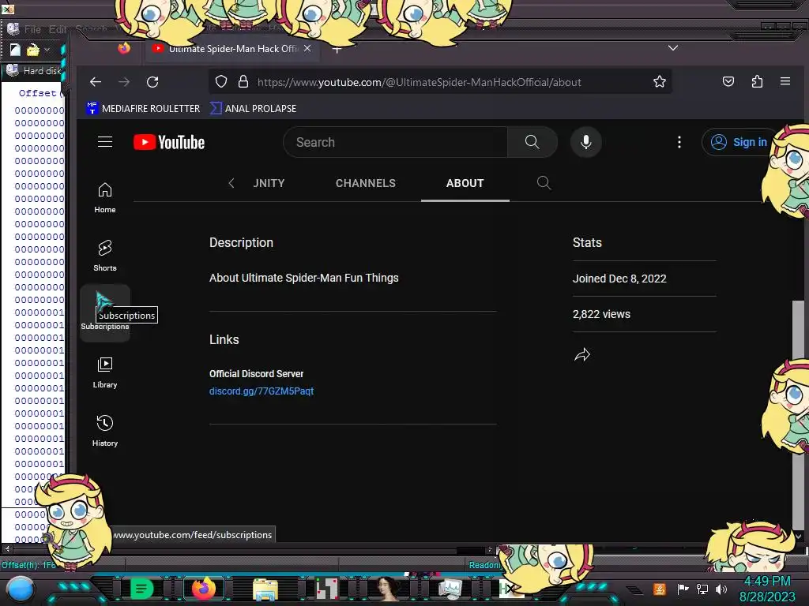Click the clock showing 4:49 PM
The width and height of the screenshot is (809, 606).
tap(766, 581)
